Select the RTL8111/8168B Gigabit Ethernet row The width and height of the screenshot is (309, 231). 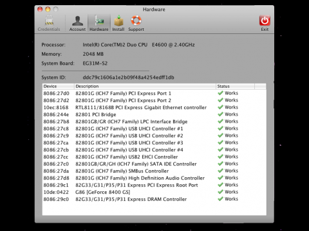154,107
